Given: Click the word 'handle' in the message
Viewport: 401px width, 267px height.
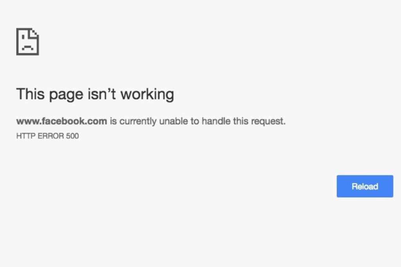Looking at the screenshot, I should click(x=216, y=121).
